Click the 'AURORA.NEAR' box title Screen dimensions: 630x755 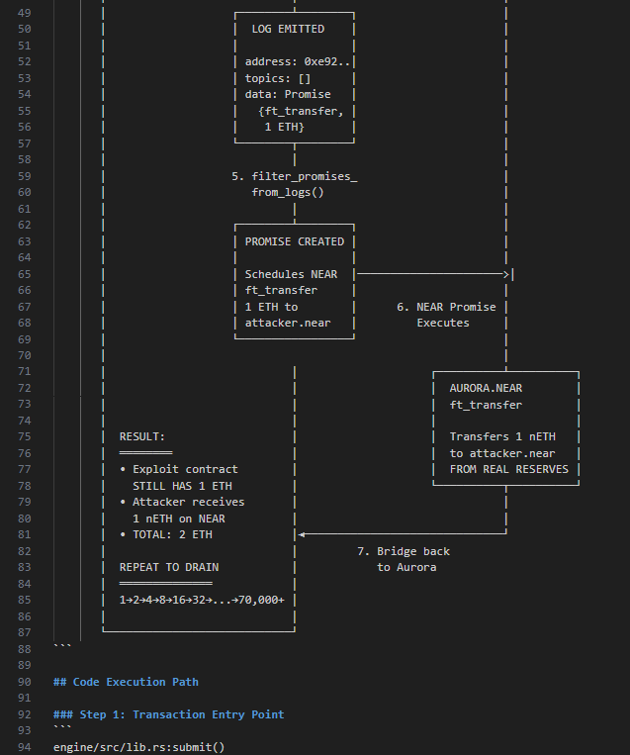[x=486, y=388]
